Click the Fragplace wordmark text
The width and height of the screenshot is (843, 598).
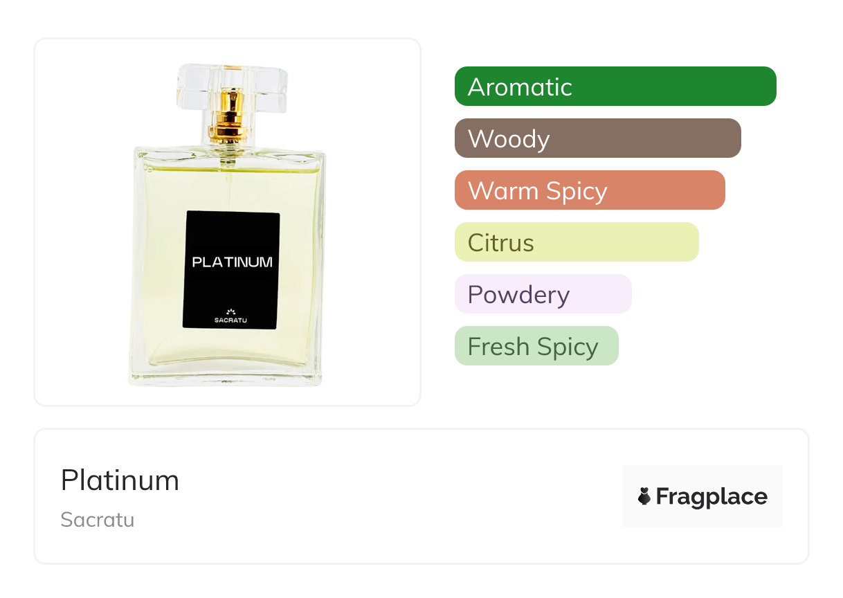711,497
